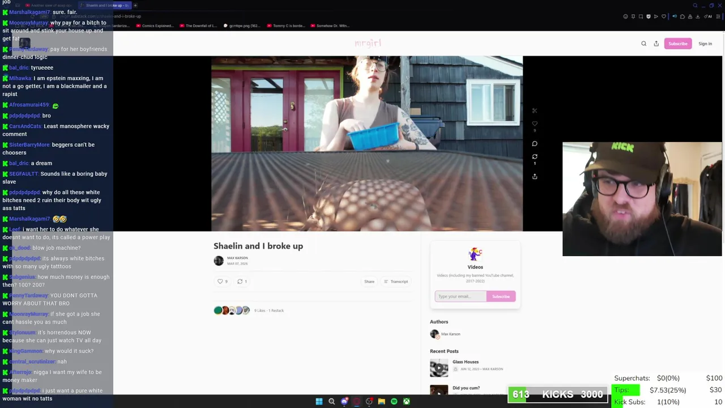Open 'Comics Explained...' bookmark
Image resolution: width=725 pixels, height=408 pixels.
coord(155,25)
